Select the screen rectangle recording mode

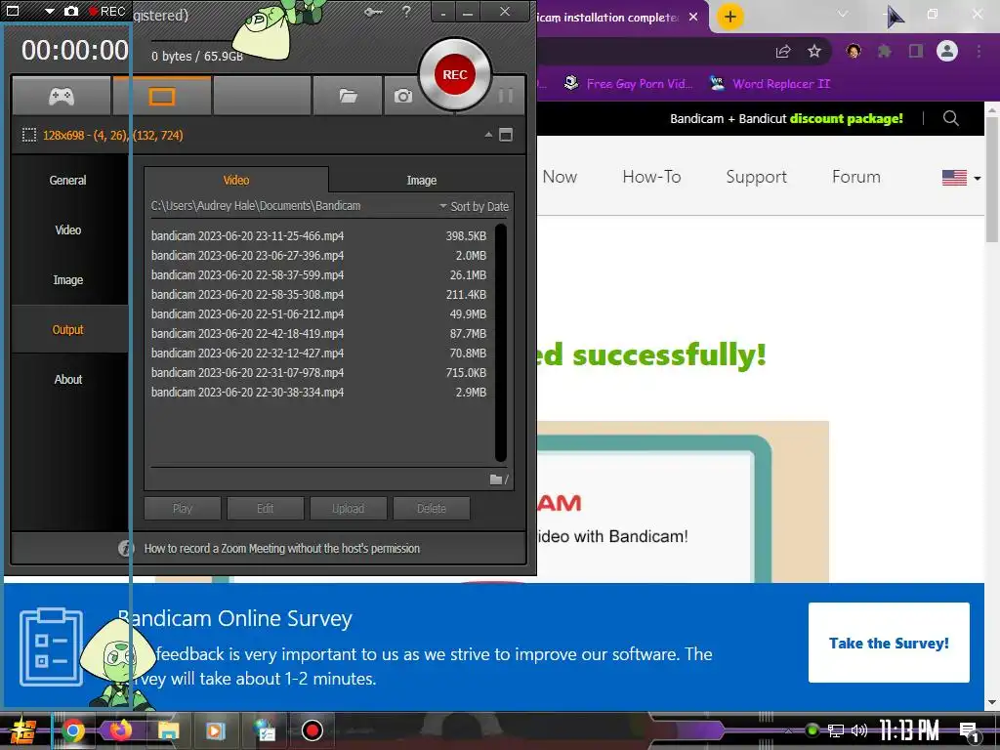162,97
